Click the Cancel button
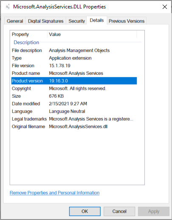172x220 pixels. 119,212
